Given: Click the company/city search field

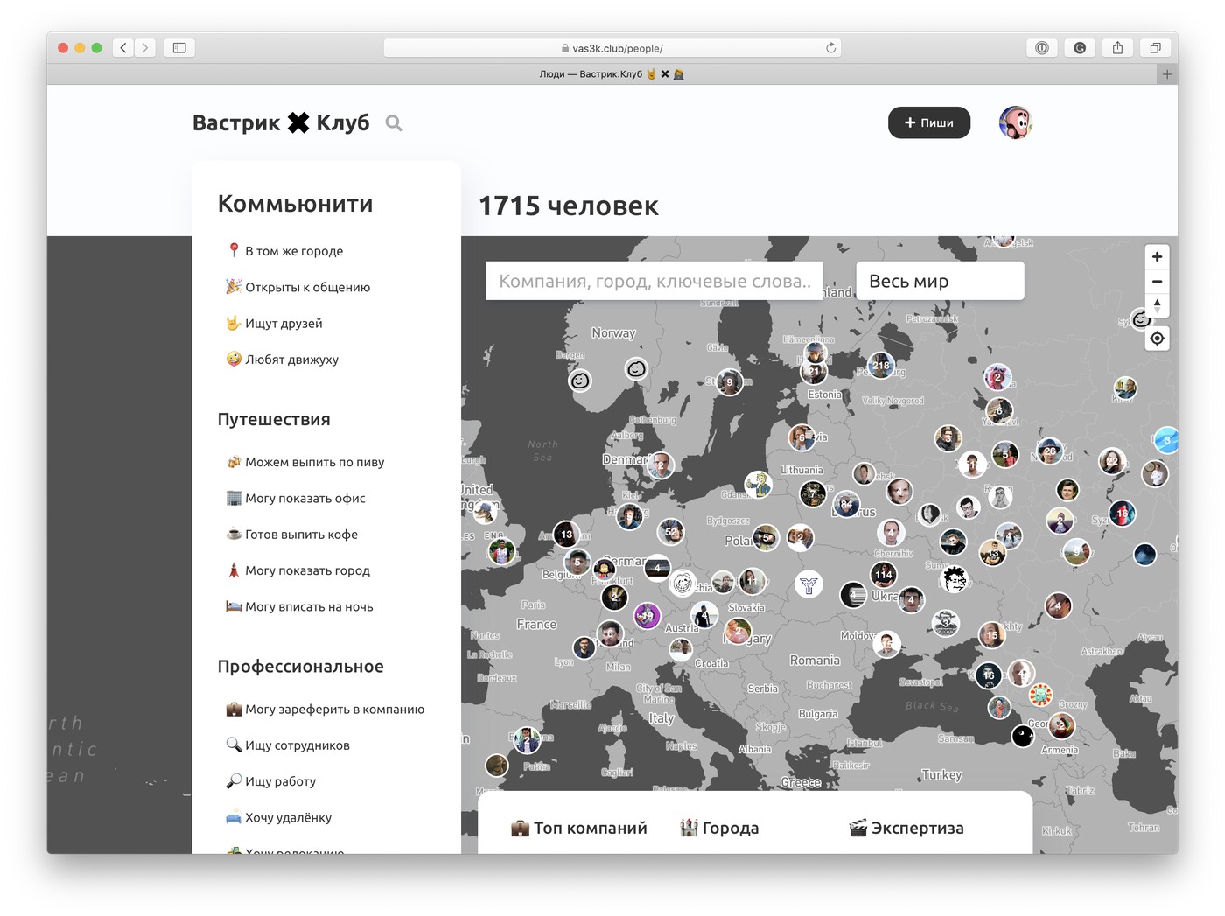Looking at the screenshot, I should (x=654, y=282).
